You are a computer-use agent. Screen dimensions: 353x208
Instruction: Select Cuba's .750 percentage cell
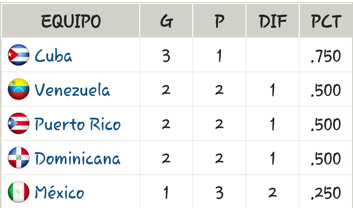coord(326,55)
